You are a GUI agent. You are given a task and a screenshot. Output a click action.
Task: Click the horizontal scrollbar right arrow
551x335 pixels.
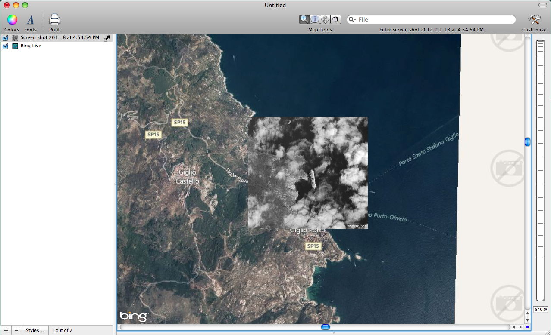coord(520,327)
